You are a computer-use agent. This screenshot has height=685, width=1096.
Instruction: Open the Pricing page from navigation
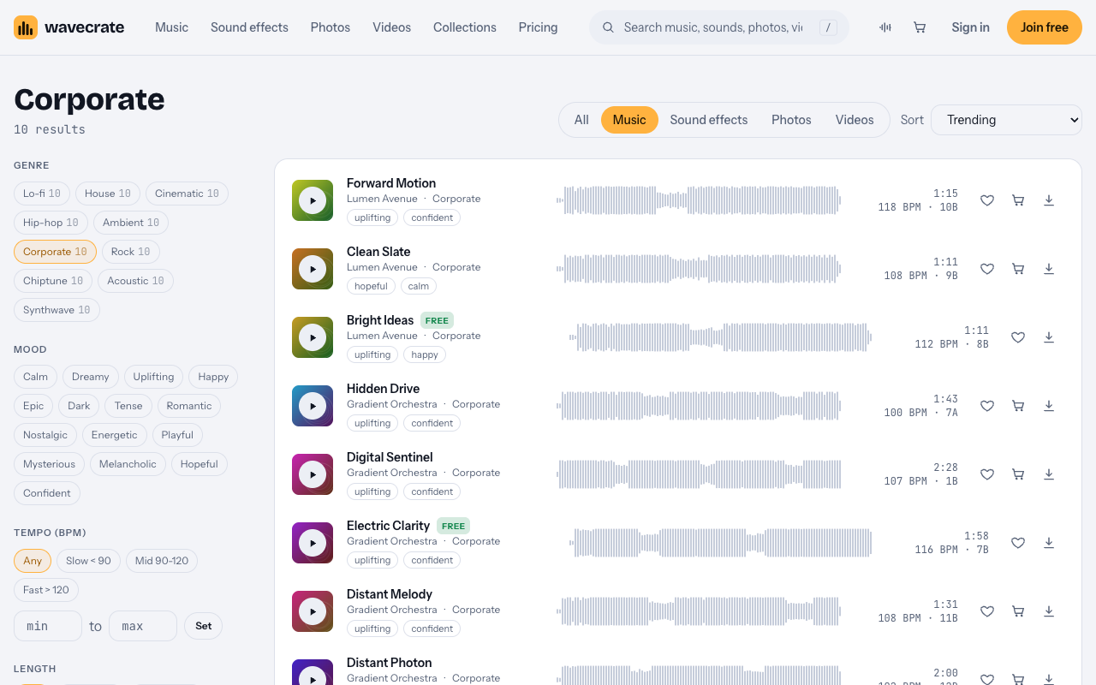[538, 27]
